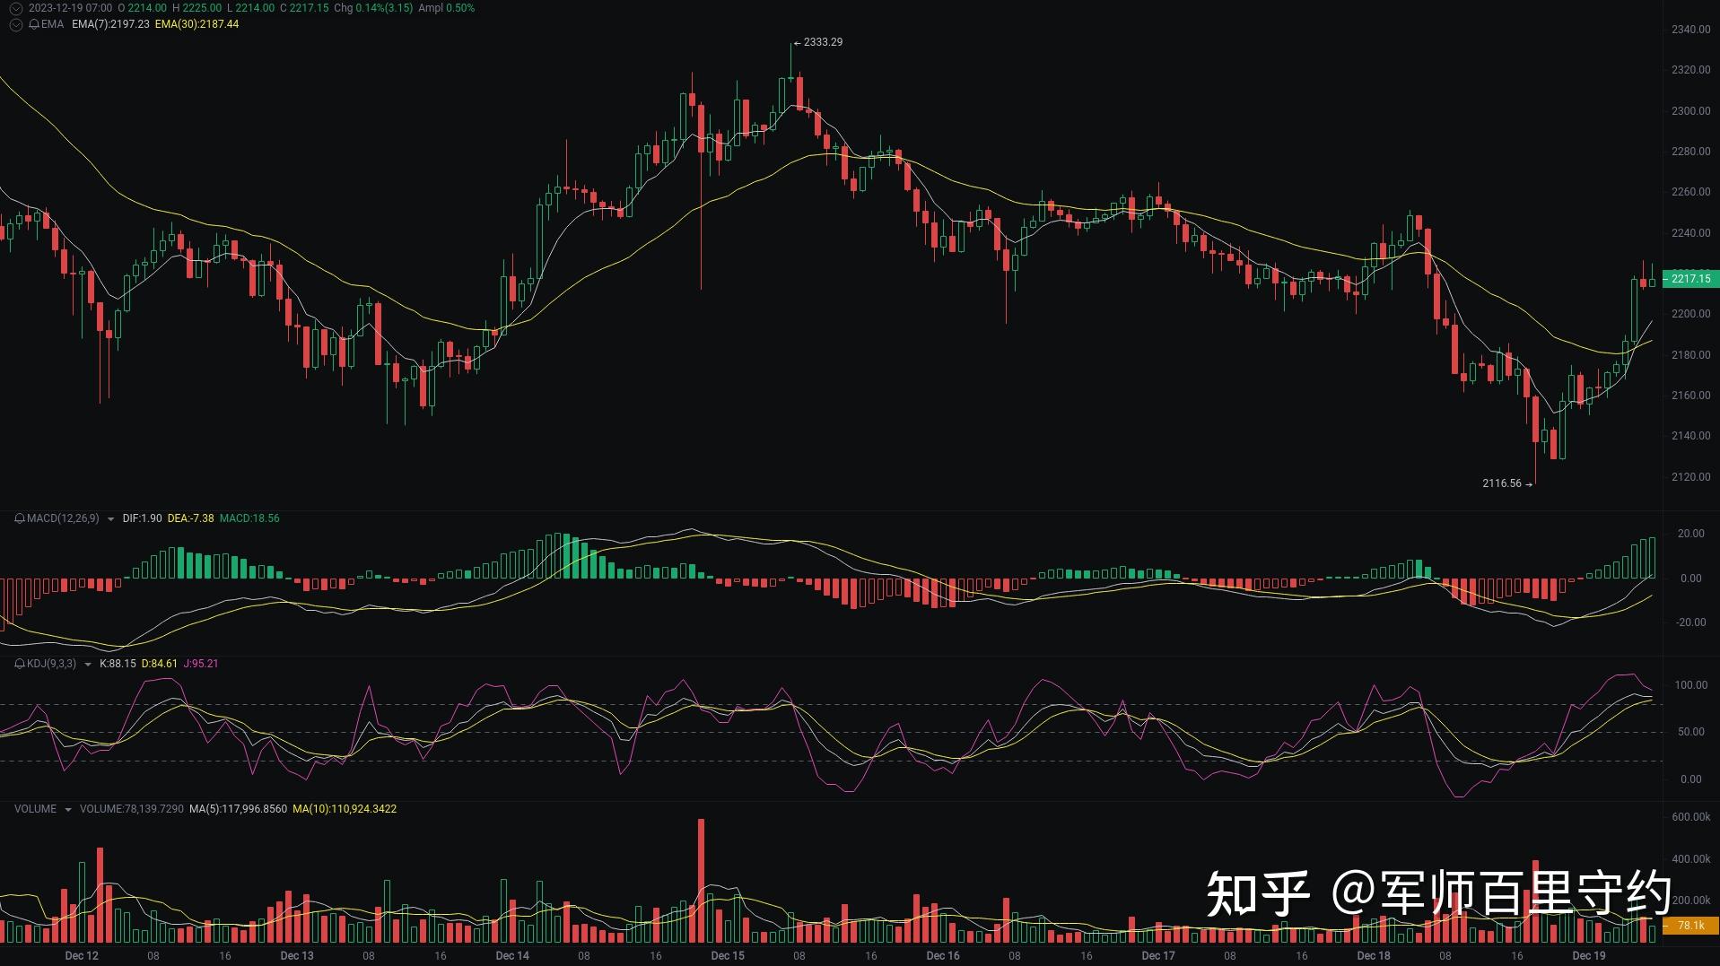Image resolution: width=1720 pixels, height=966 pixels.
Task: Click the Dec 19 date on the time axis
Action: 1589,956
